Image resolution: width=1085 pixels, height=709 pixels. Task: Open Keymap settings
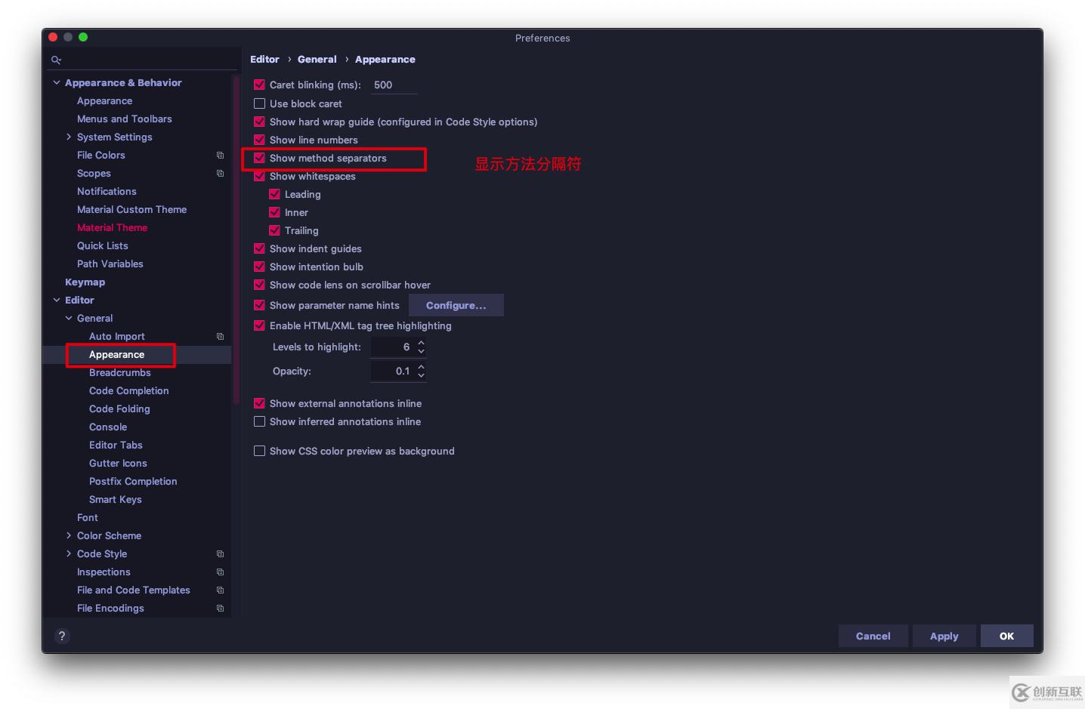pos(85,282)
